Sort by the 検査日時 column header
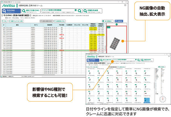 [x=50, y=25]
